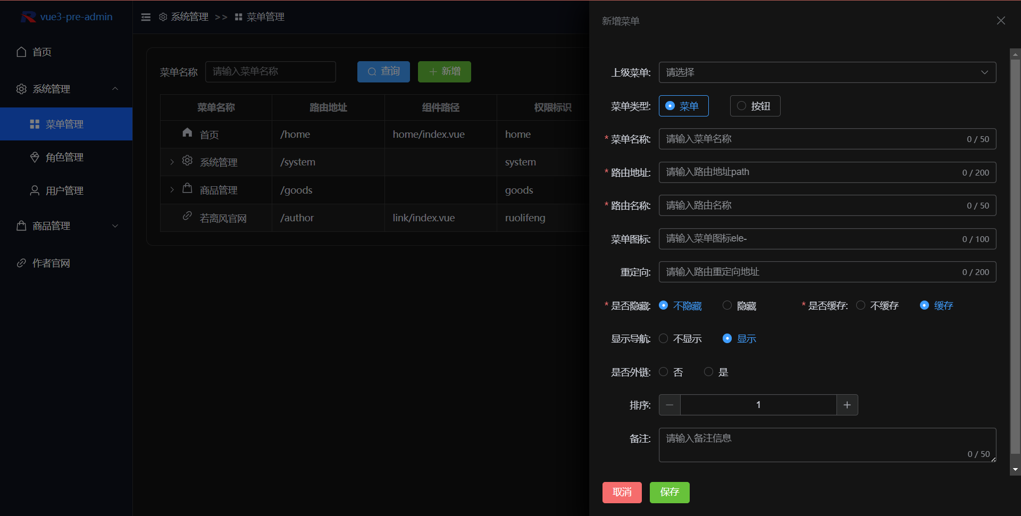Click the vue3-pre-admin logo icon
This screenshot has height=516, width=1021.
[x=28, y=17]
